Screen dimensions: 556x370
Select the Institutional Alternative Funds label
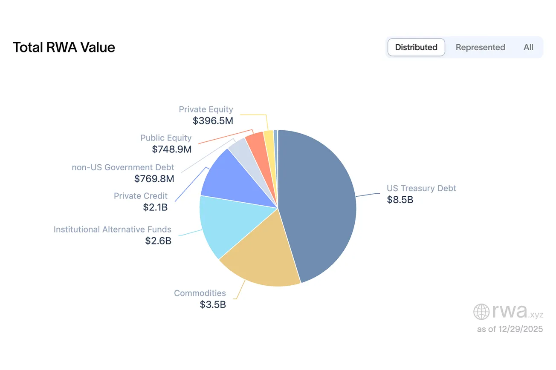pos(112,229)
